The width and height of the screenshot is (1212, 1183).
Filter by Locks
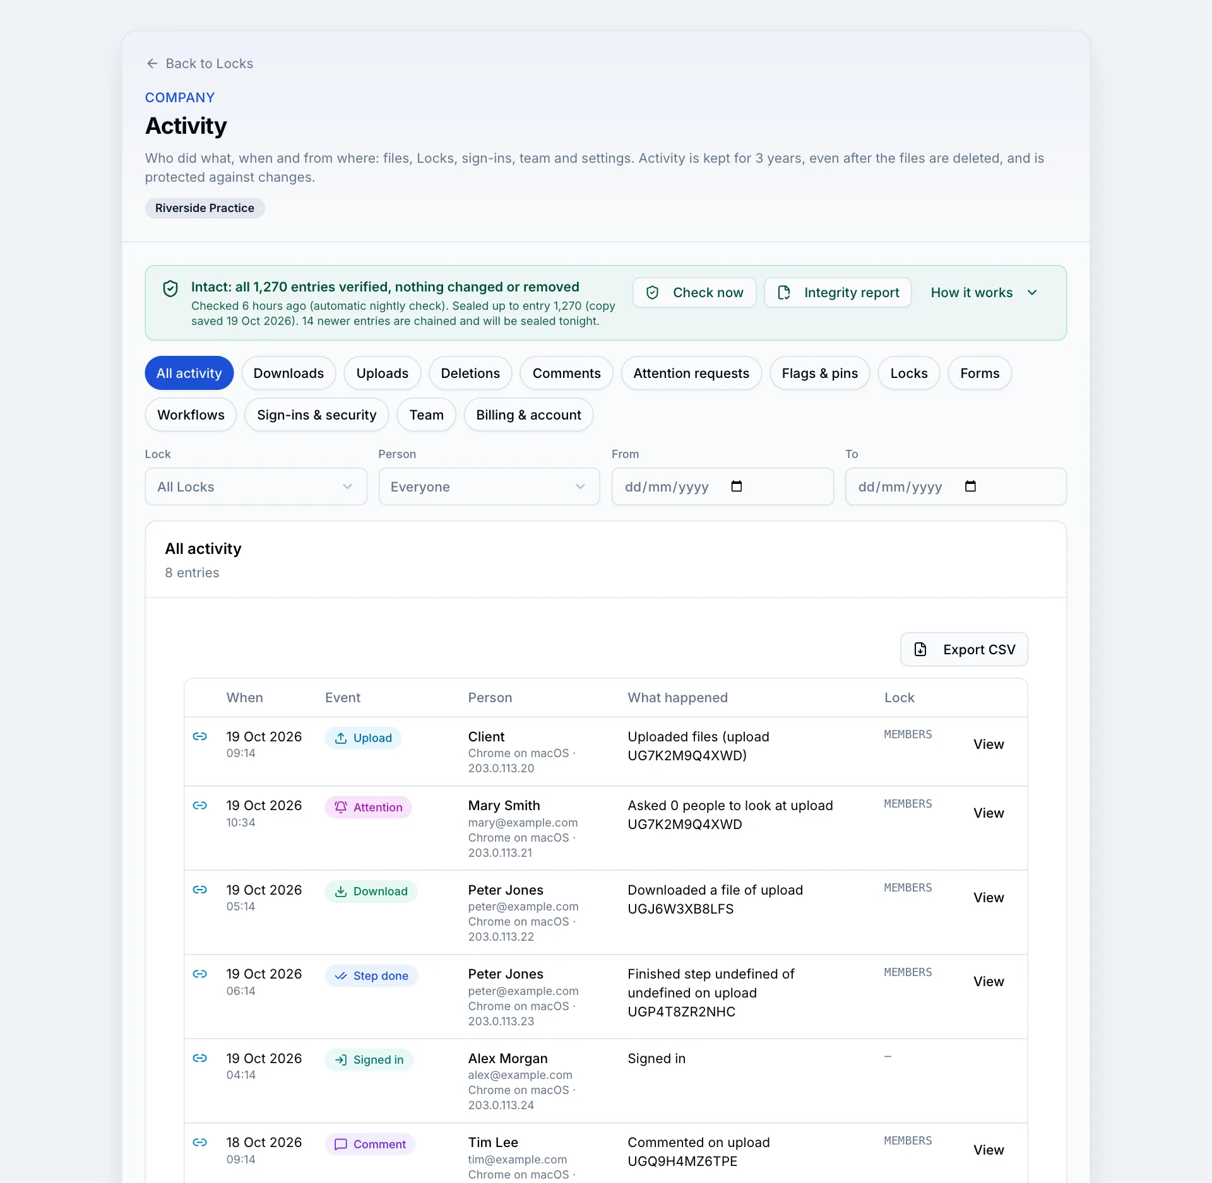[x=909, y=373]
